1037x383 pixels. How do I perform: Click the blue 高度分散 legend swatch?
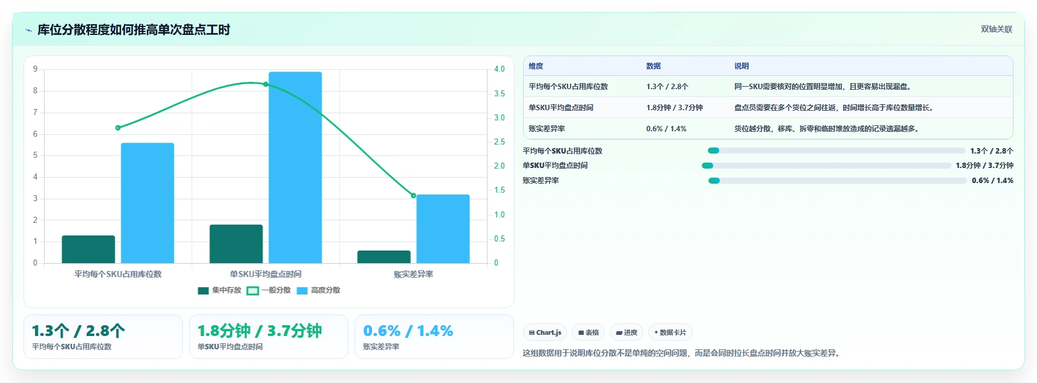pyautogui.click(x=302, y=291)
